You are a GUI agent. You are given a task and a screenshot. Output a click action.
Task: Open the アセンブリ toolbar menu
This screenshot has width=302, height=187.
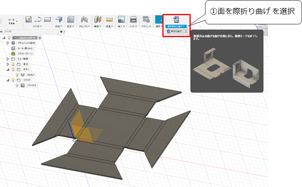click(84, 26)
